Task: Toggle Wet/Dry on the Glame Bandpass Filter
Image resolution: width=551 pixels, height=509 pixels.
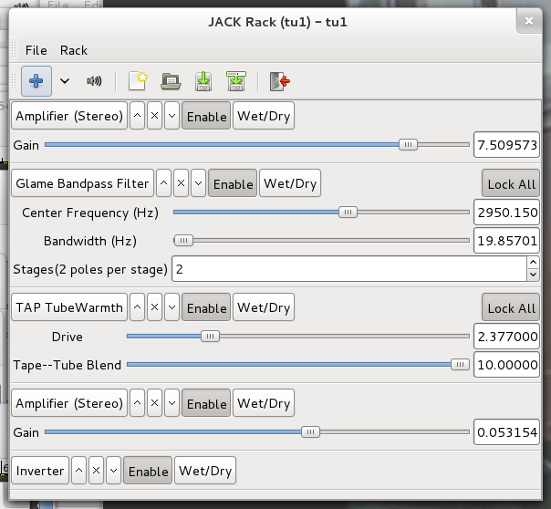Action: [x=290, y=183]
